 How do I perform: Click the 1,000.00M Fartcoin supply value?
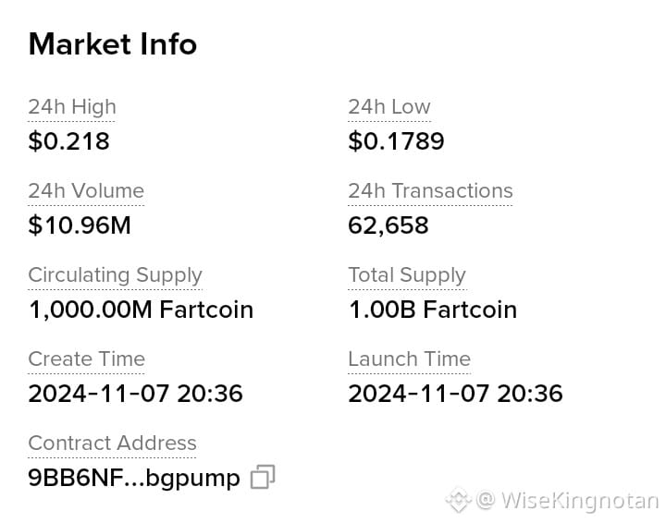[141, 310]
